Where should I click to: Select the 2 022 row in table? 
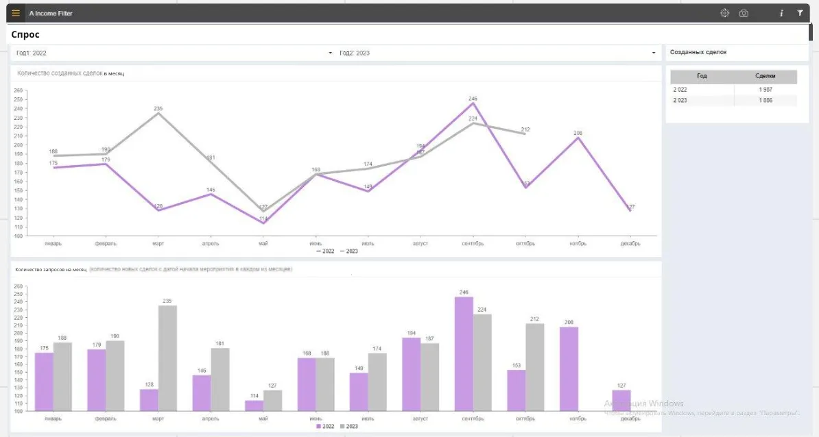pyautogui.click(x=733, y=90)
